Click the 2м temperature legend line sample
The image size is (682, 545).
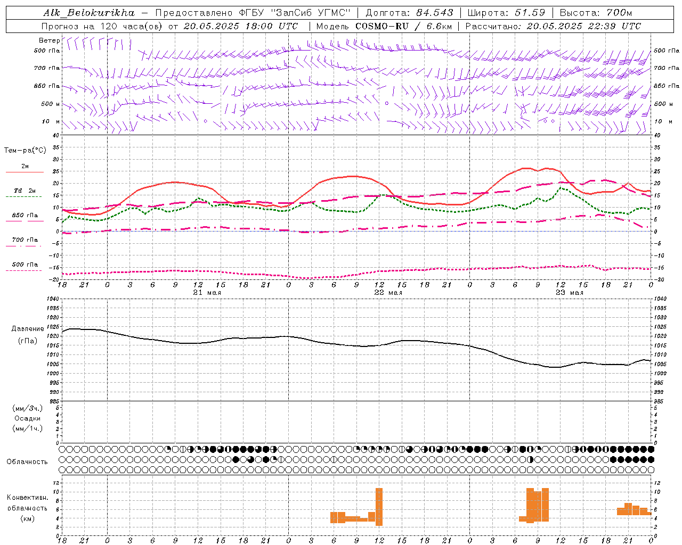[25, 172]
